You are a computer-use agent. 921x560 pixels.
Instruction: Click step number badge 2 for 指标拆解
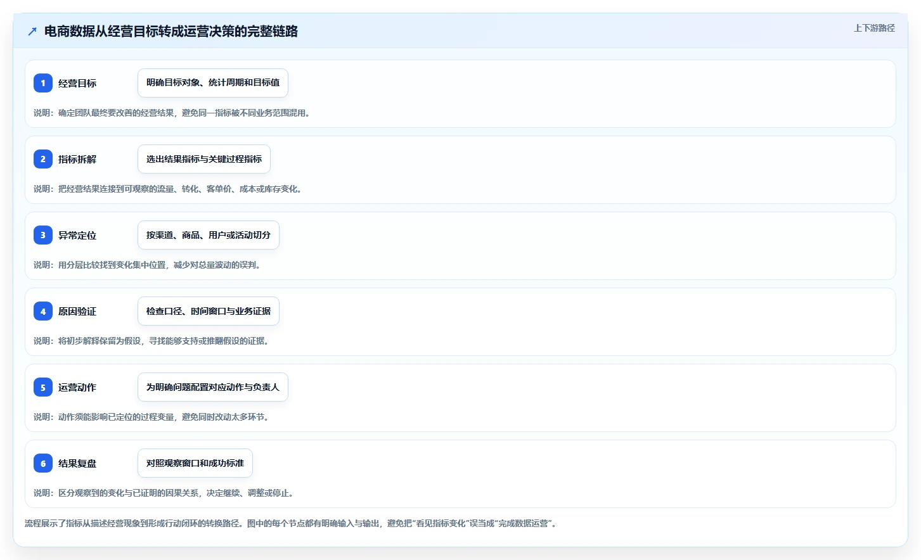click(x=43, y=159)
